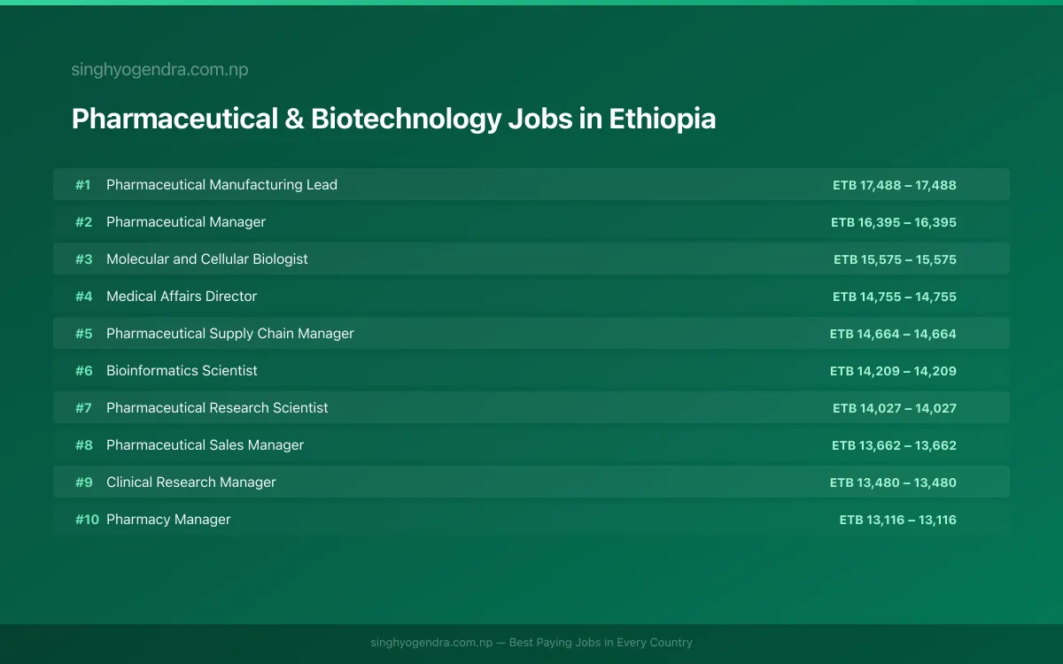Click the #5 rank number
This screenshot has height=664, width=1063.
83,334
